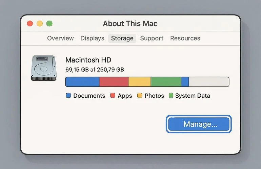The height and width of the screenshot is (169, 261).
Task: Switch to the Displays tab
Action: [92, 38]
